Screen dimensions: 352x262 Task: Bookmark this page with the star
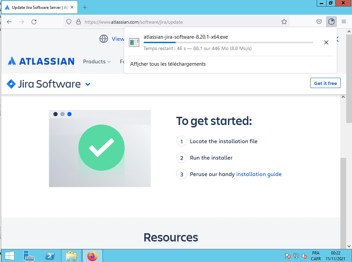[284, 22]
